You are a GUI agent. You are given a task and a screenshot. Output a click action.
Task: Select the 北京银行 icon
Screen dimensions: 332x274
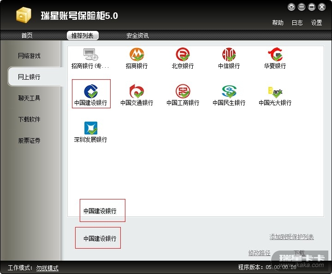(183, 54)
